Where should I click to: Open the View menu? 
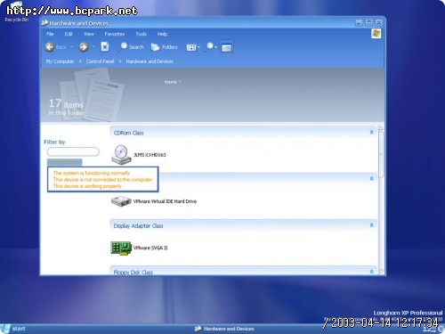(89, 34)
